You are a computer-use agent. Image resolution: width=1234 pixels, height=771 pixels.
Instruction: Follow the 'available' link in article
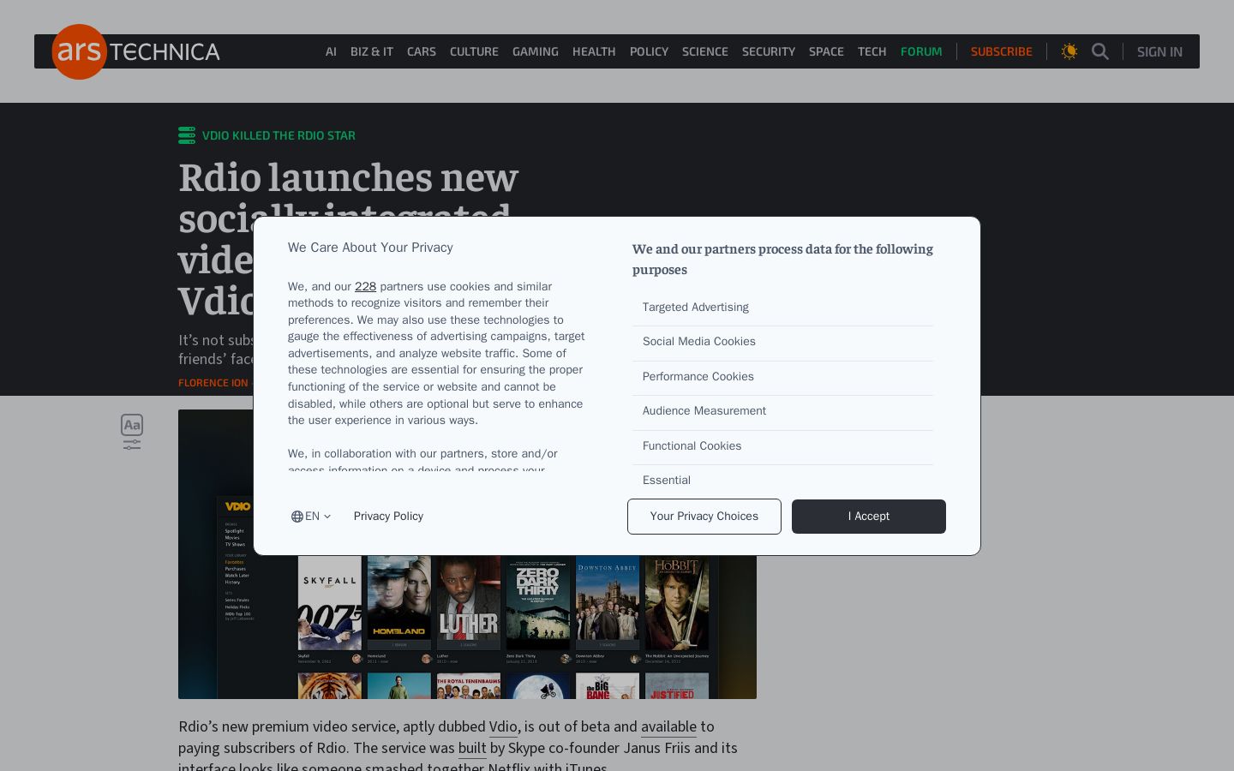click(x=668, y=726)
